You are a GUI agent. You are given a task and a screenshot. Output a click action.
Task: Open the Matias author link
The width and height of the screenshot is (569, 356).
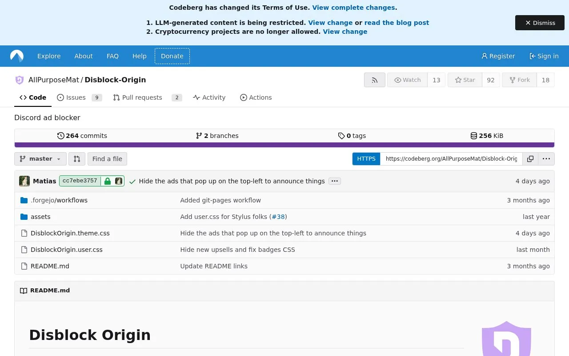44,181
